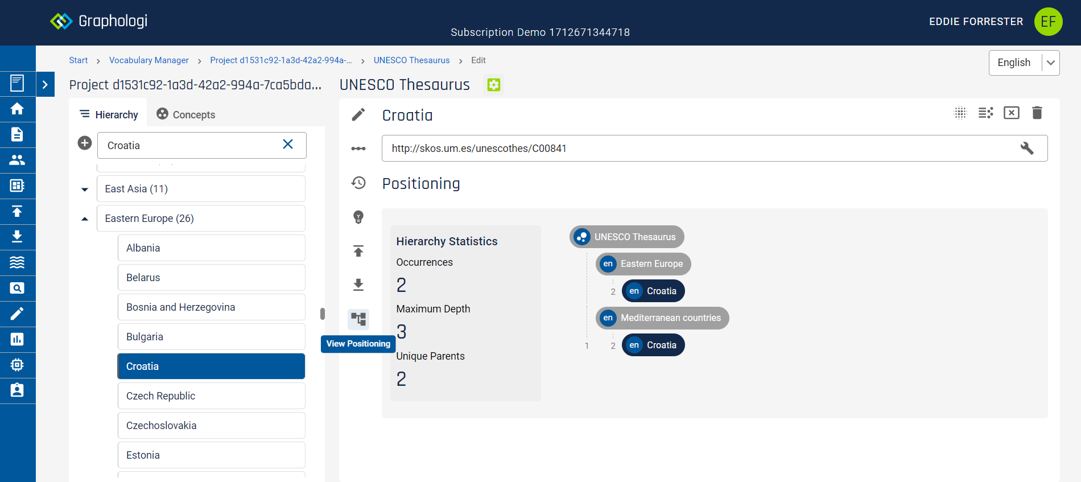This screenshot has height=482, width=1081.
Task: Open the document icon in sidebar
Action: point(17,134)
